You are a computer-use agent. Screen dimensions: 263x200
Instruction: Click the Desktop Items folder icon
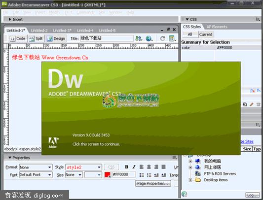tap(198, 180)
